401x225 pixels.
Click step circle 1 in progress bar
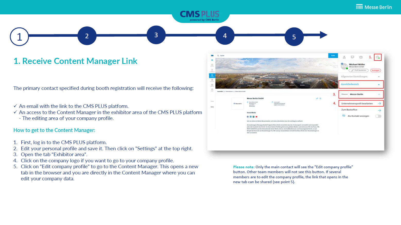click(19, 37)
